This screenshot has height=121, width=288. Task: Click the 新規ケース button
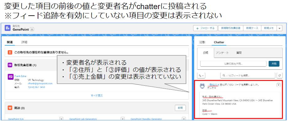pos(252,28)
